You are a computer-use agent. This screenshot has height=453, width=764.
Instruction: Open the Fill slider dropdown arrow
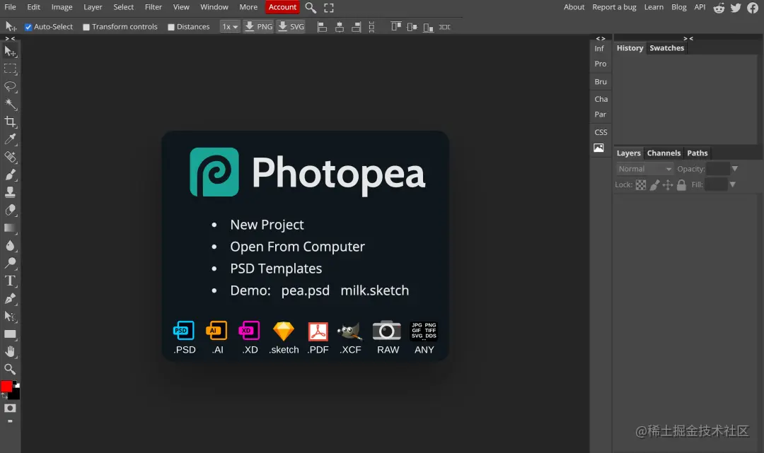[x=732, y=184]
